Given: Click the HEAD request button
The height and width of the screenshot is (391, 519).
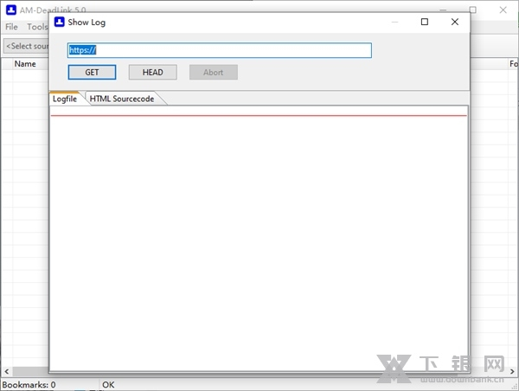Looking at the screenshot, I should [152, 72].
